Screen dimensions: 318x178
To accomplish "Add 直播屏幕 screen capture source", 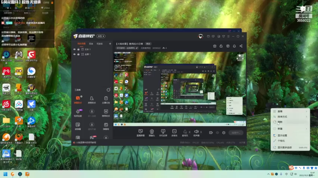I will pos(141,133).
